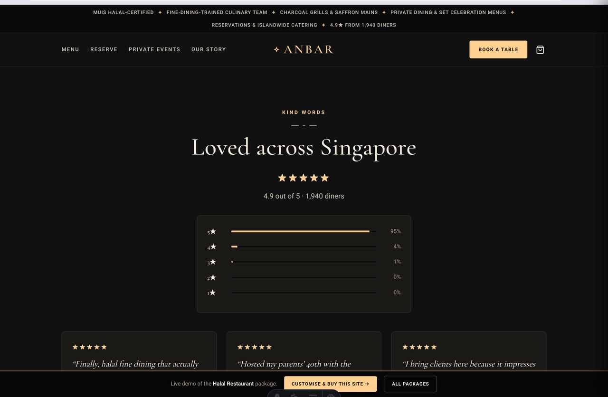Click the 4% value text
Screen dimensions: 608x397
click(x=397, y=246)
